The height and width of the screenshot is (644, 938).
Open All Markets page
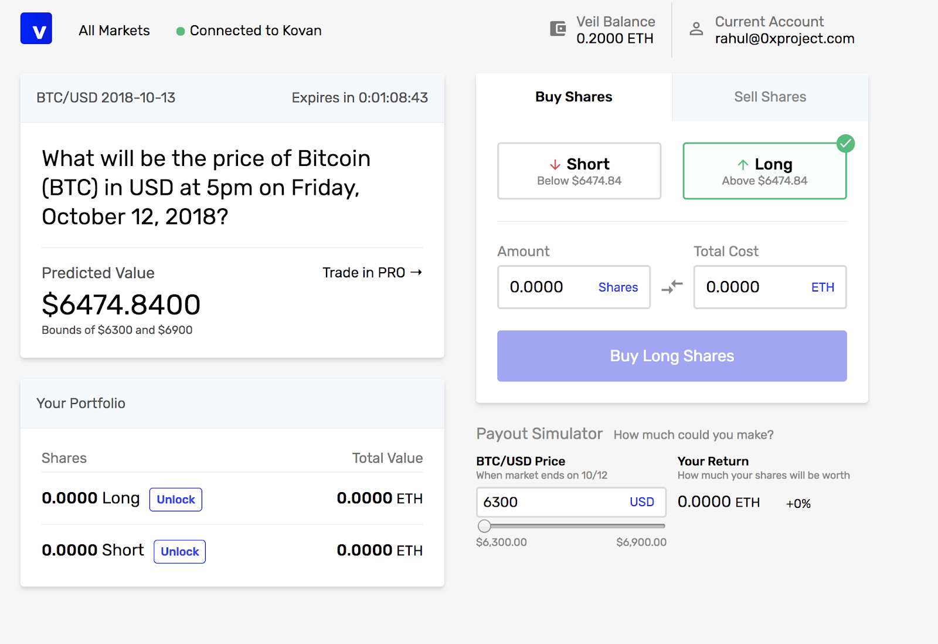[x=114, y=30]
